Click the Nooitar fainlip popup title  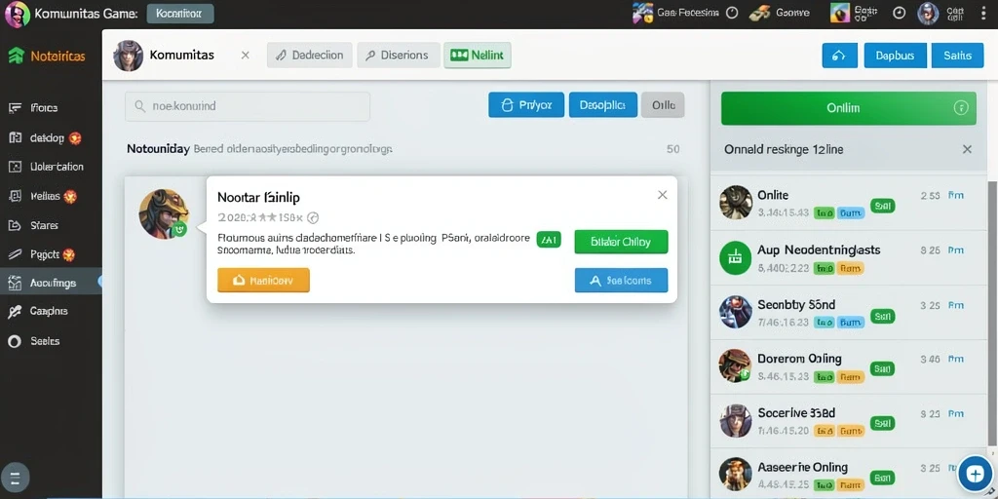click(x=258, y=197)
